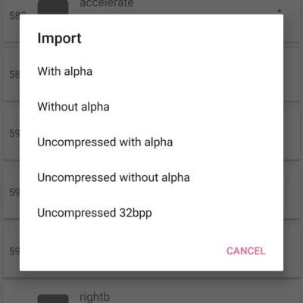Click the Import dialog title
This screenshot has width=303, height=303.
tap(59, 39)
